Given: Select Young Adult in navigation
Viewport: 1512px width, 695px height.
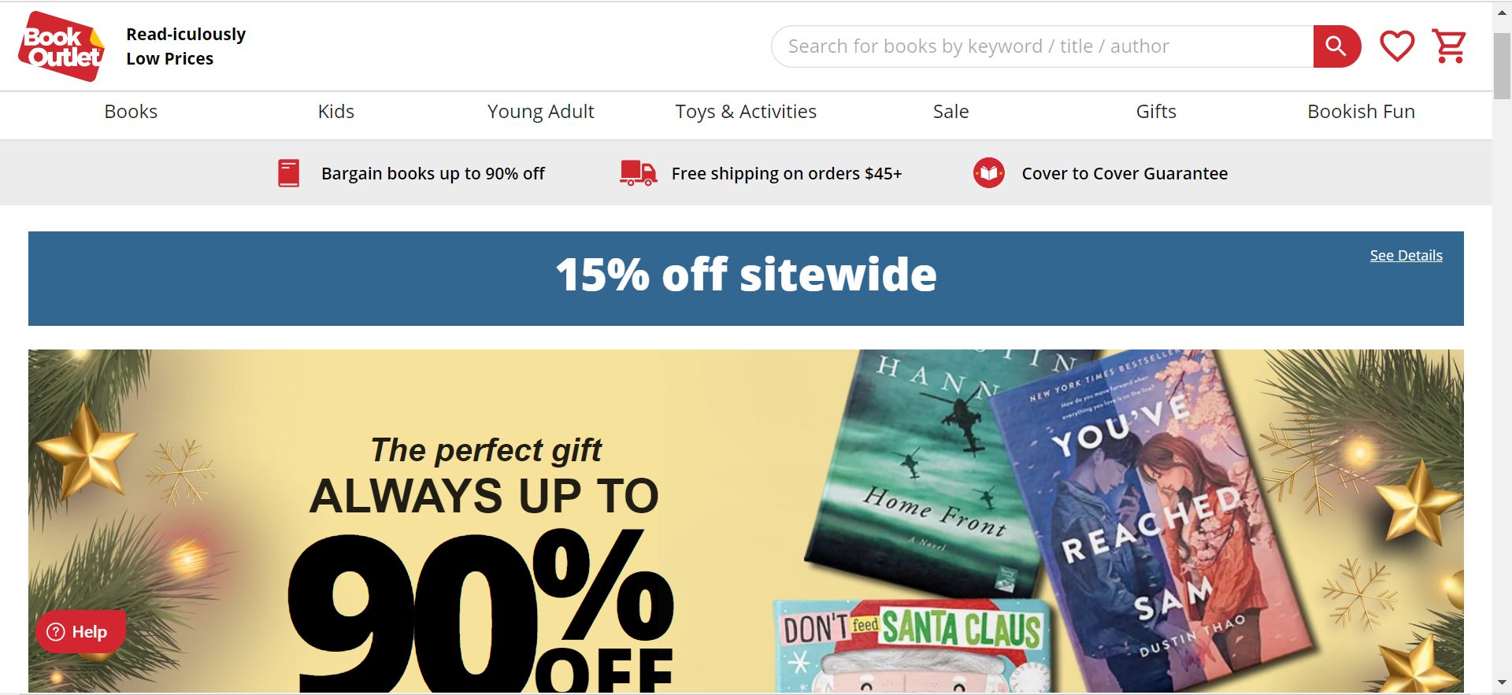Looking at the screenshot, I should coord(541,112).
